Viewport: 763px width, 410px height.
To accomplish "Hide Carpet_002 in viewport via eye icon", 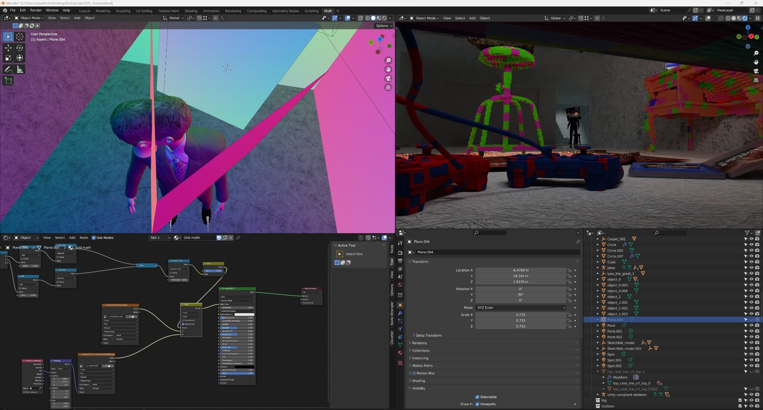I will 751,239.
